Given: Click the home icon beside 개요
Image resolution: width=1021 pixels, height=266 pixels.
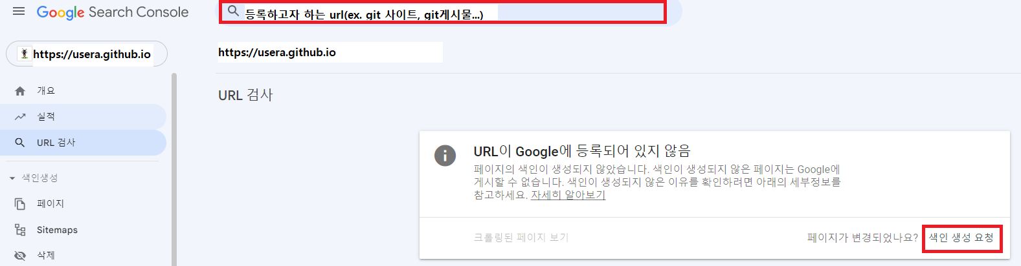Looking at the screenshot, I should coord(20,91).
